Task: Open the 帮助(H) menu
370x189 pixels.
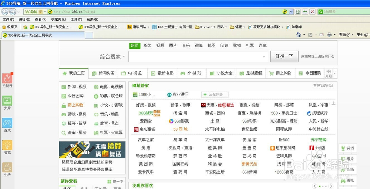Action: click(x=92, y=19)
